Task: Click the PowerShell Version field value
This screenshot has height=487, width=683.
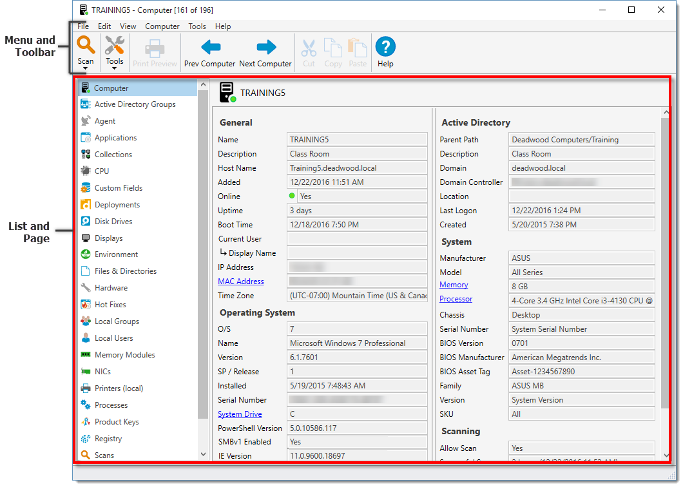Action: pyautogui.click(x=357, y=428)
